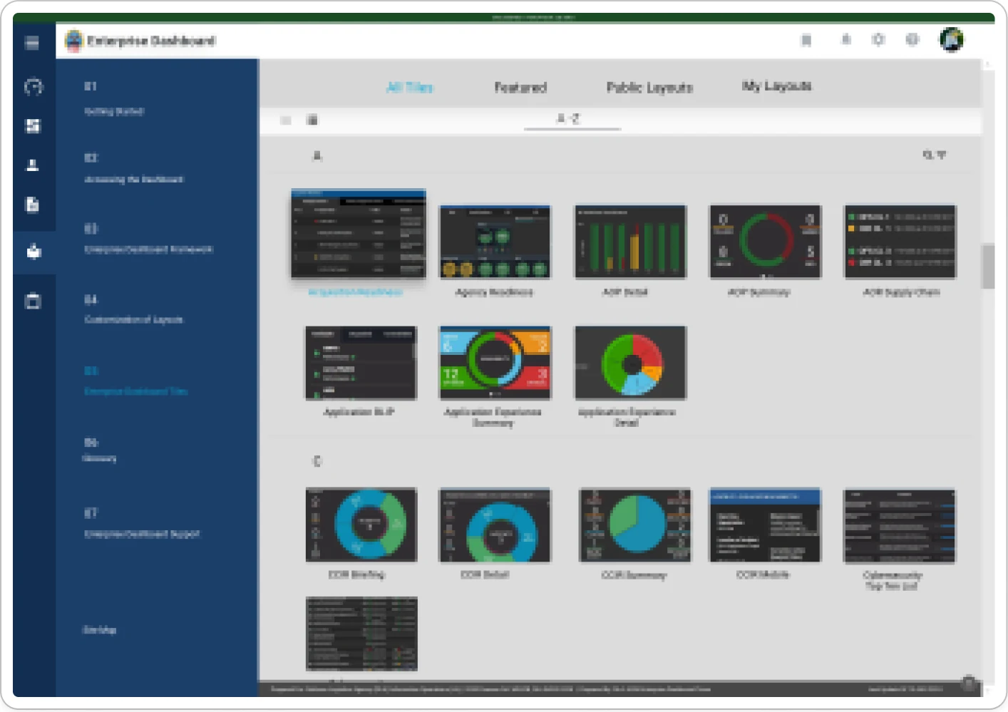Click the bookmark icon in the header
The height and width of the screenshot is (712, 1008).
point(806,40)
